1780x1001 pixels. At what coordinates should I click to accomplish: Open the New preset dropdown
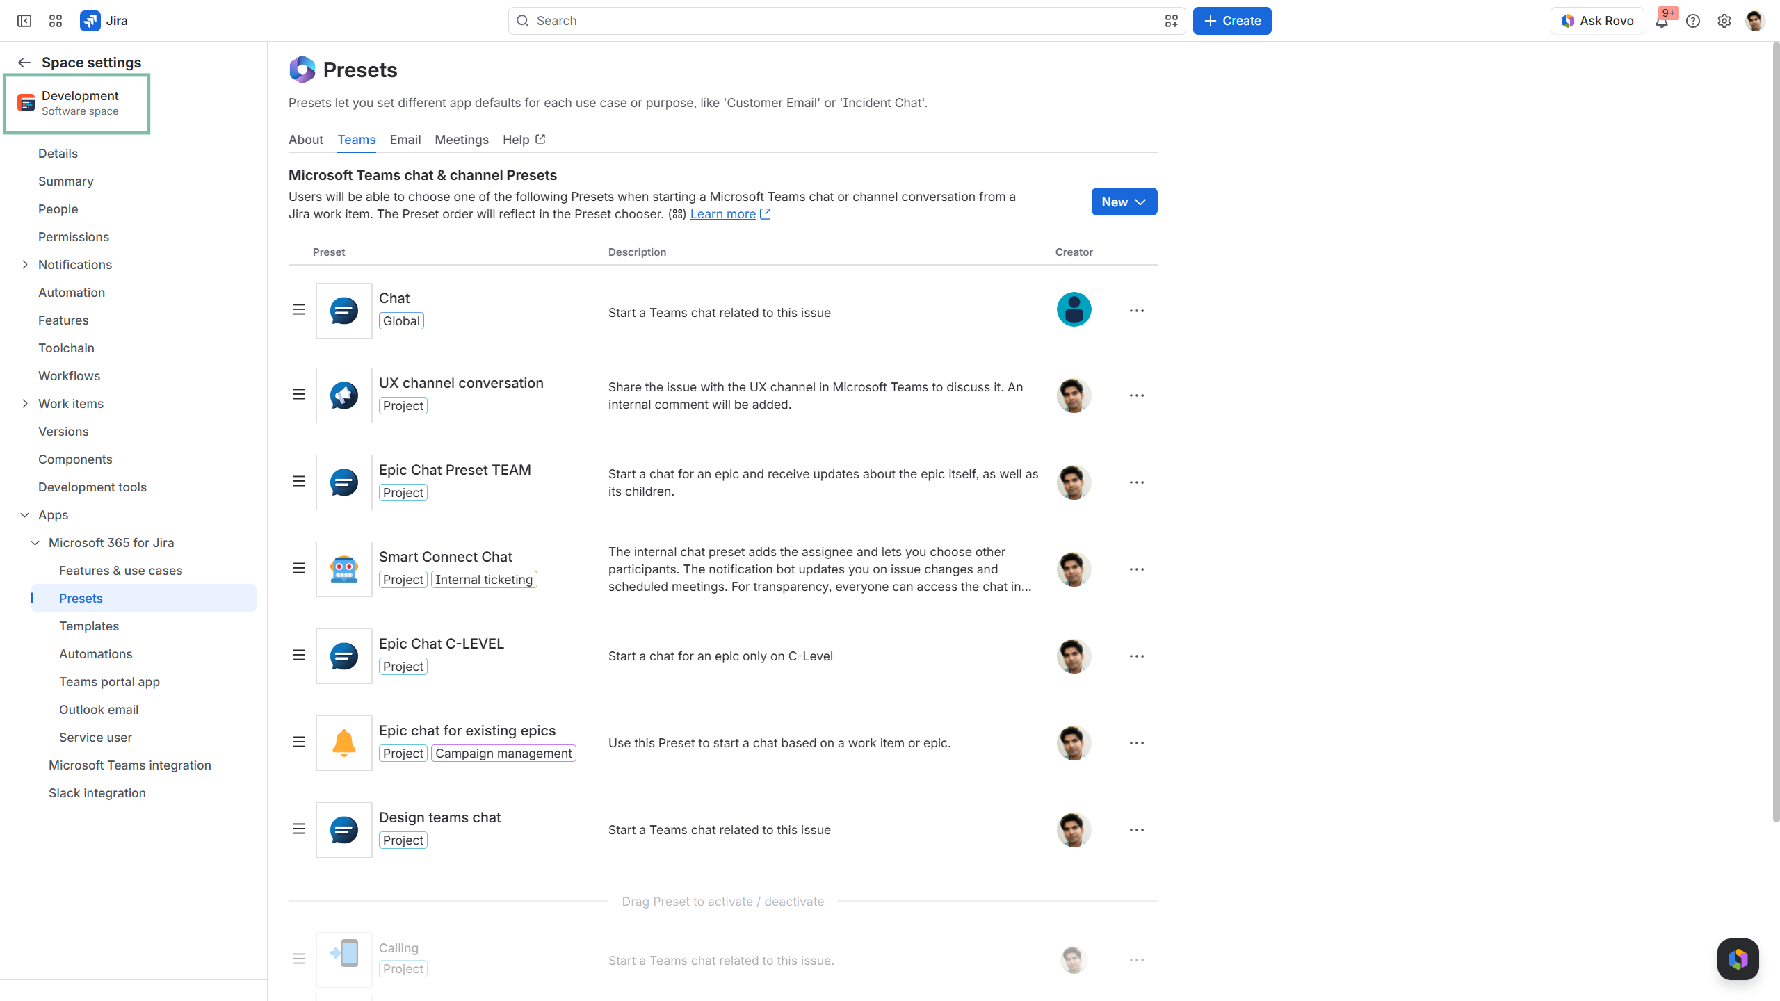click(x=1124, y=202)
